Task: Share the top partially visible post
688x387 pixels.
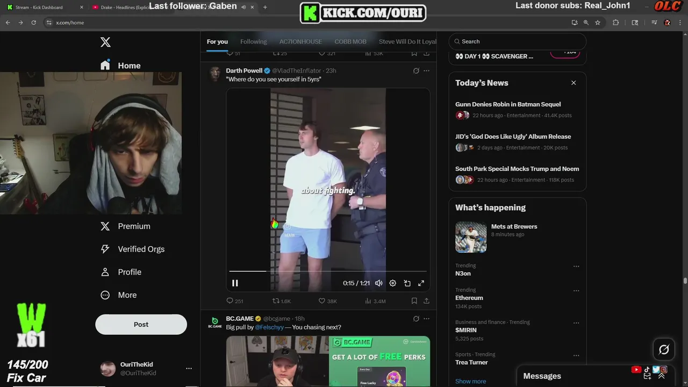Action: (x=426, y=53)
